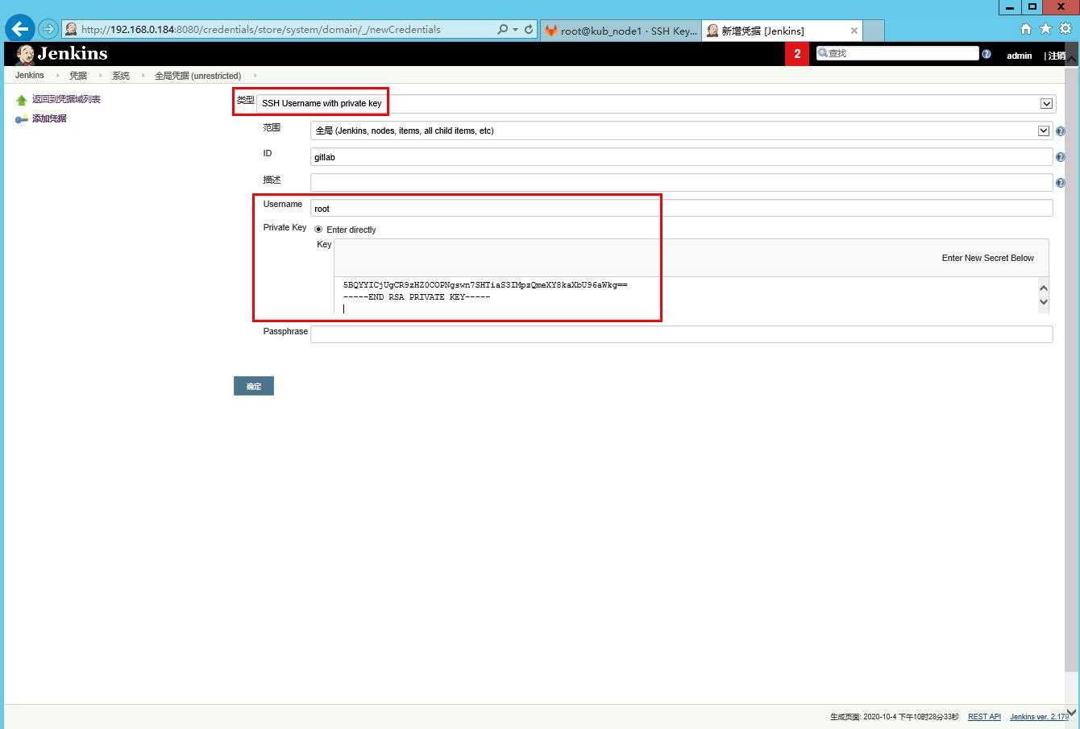Click inside the private key text area
The width and height of the screenshot is (1080, 729).
pos(685,295)
